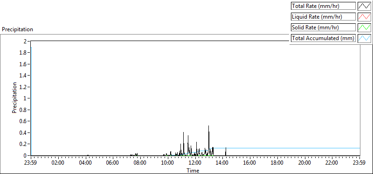Viewport: 373px width, 174px height.
Task: Open the Total Rate plot style icon
Action: click(364, 6)
